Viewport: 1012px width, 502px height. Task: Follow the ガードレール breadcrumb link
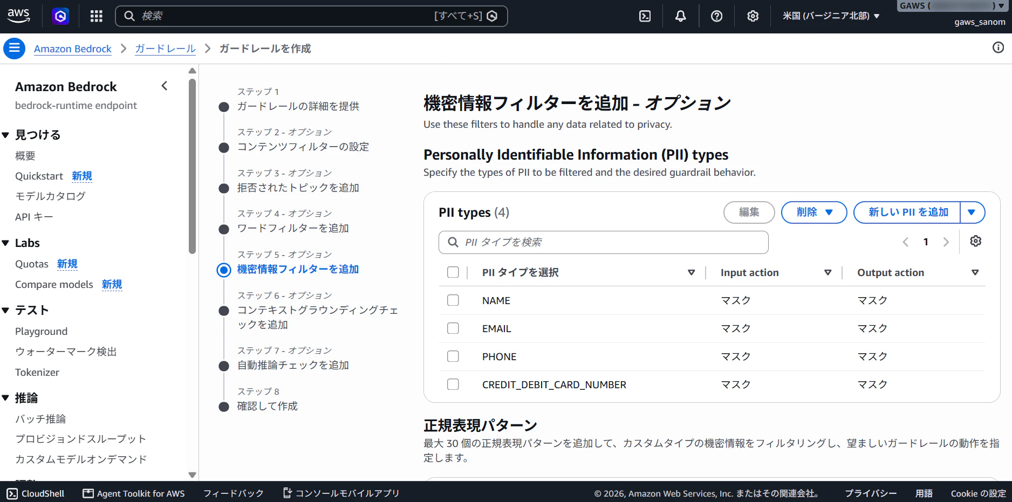(165, 49)
